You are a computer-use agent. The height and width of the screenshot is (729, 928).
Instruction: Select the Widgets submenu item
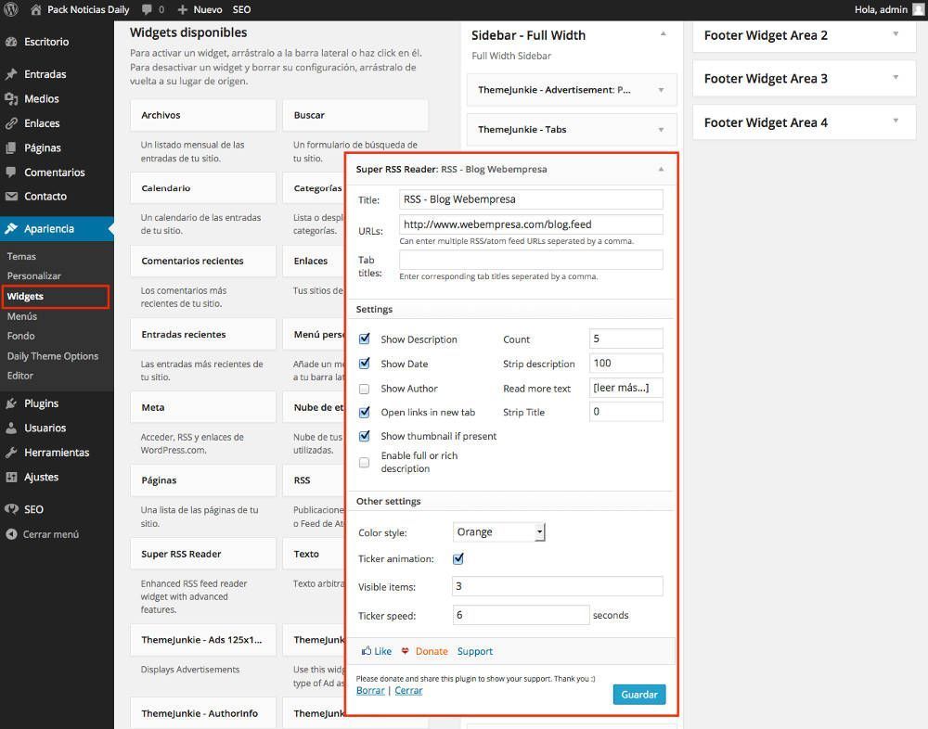coord(25,297)
